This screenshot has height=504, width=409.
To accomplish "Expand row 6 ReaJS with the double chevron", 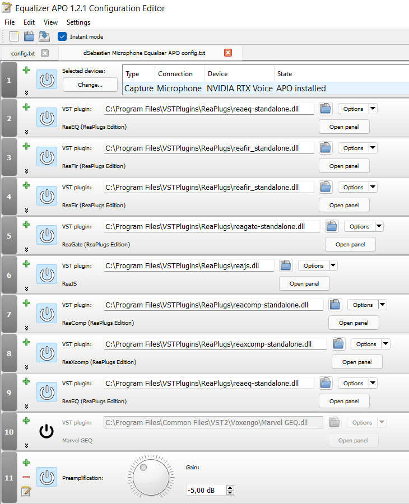I will coord(27,288).
